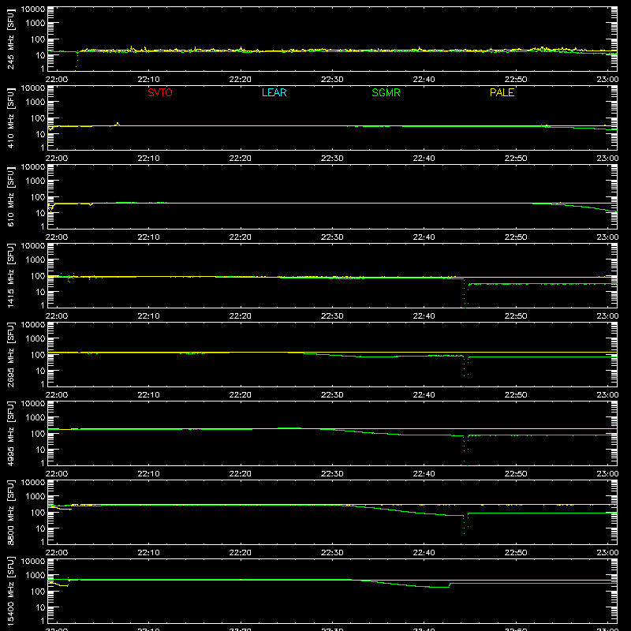
Task: Click the 4995 MHz panel's 23:00 time label
Action: point(607,474)
